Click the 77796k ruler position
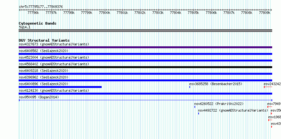Screen dimensions: 281x139 (33, 13)
